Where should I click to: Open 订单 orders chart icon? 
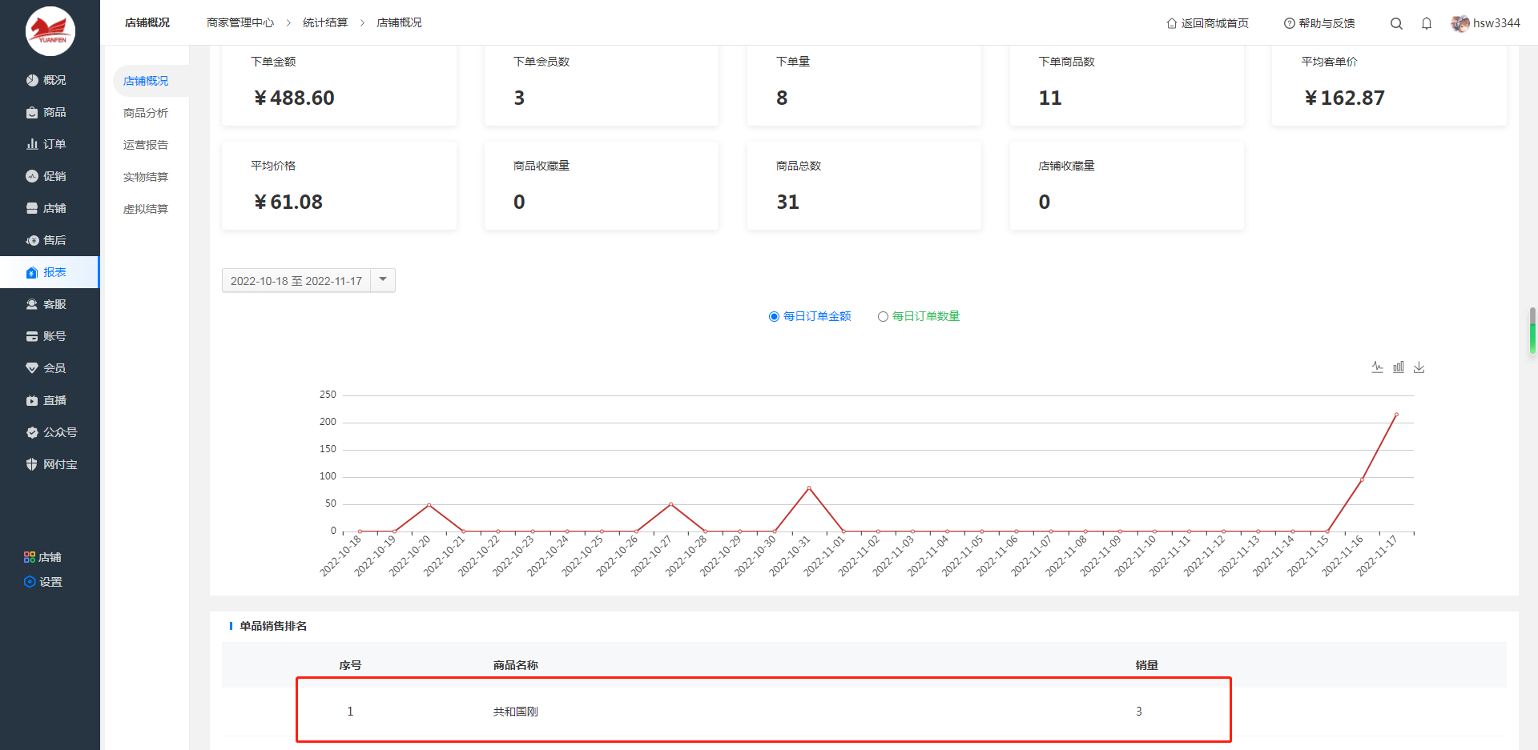tap(32, 144)
